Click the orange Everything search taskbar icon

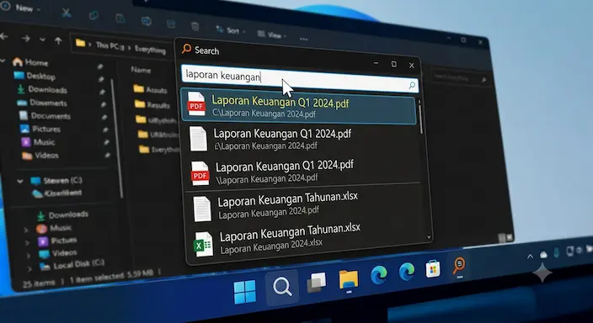point(459,267)
